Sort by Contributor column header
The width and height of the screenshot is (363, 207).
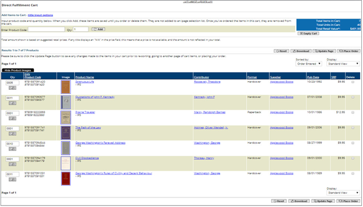202,77
